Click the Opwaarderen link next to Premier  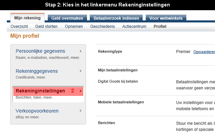(204, 52)
